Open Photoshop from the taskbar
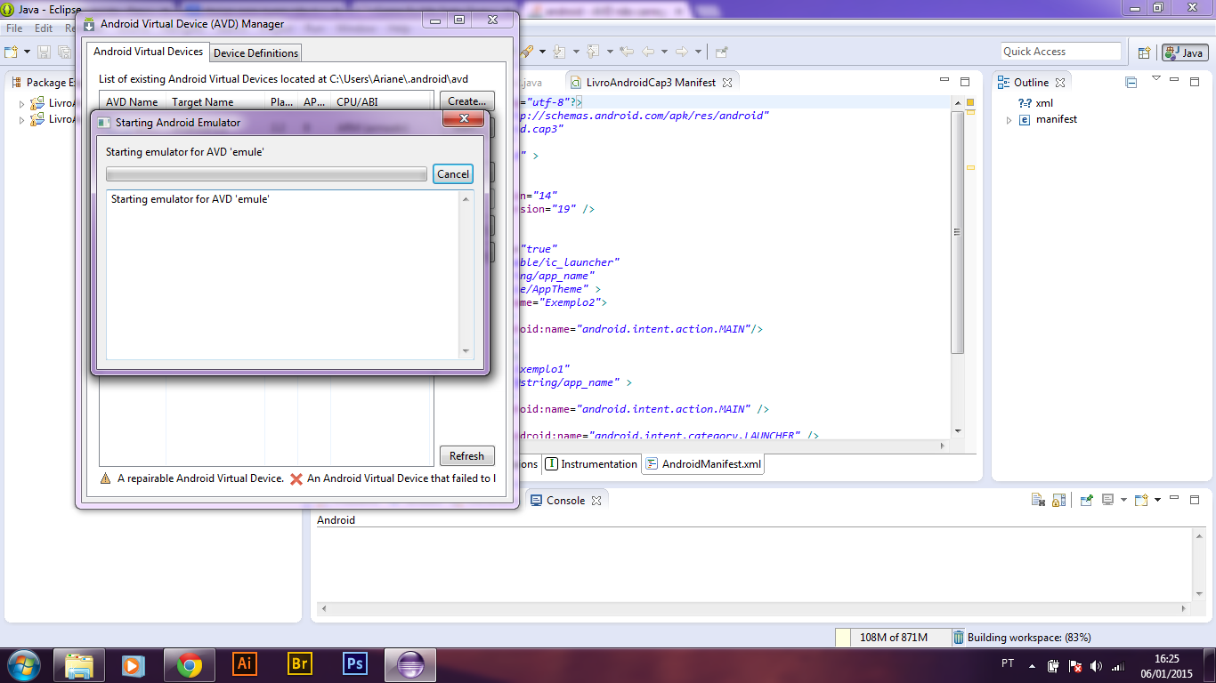Image resolution: width=1216 pixels, height=683 pixels. pyautogui.click(x=355, y=664)
